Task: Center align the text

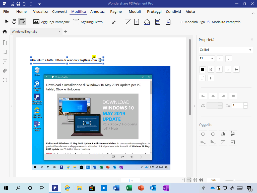Action: coord(213,96)
